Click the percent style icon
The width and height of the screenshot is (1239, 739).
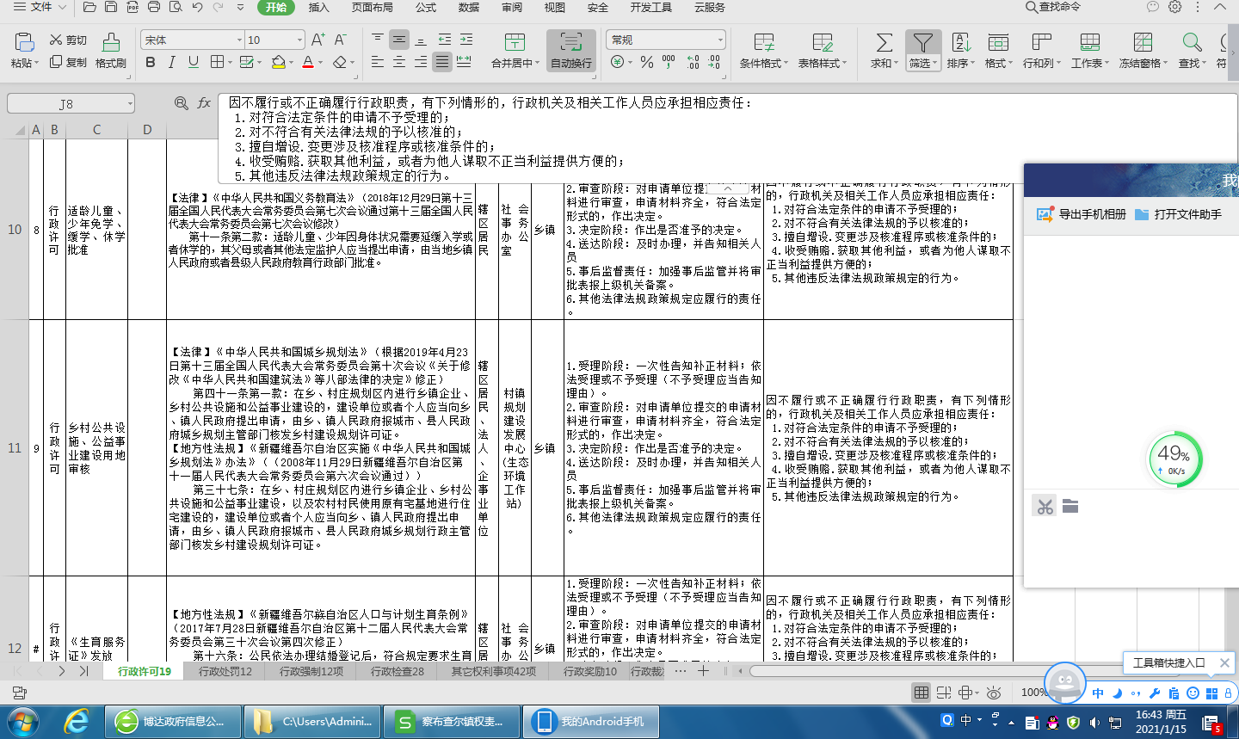click(x=646, y=62)
